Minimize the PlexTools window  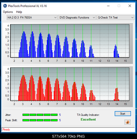[108, 6]
